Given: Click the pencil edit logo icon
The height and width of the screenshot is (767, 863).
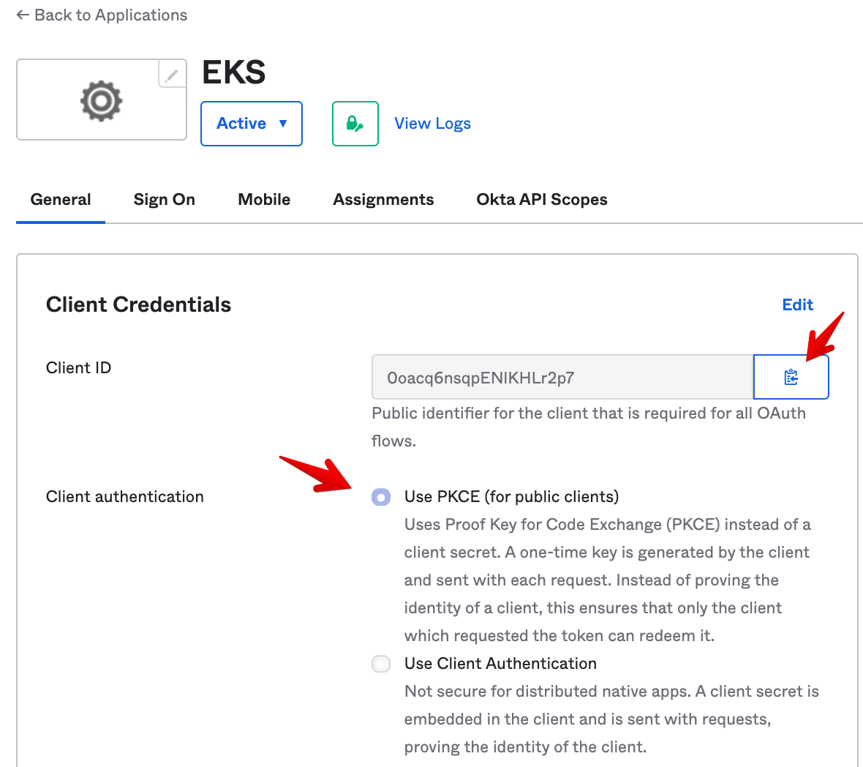Looking at the screenshot, I should (x=172, y=75).
